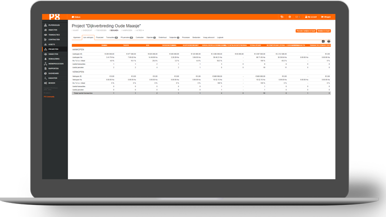The image size is (386, 217).
Task: Open the Kadaster sidebar icon
Action: 45,78
